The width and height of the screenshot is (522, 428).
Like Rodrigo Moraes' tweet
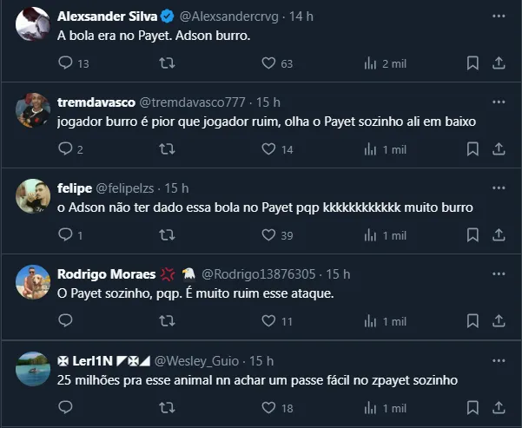click(269, 321)
